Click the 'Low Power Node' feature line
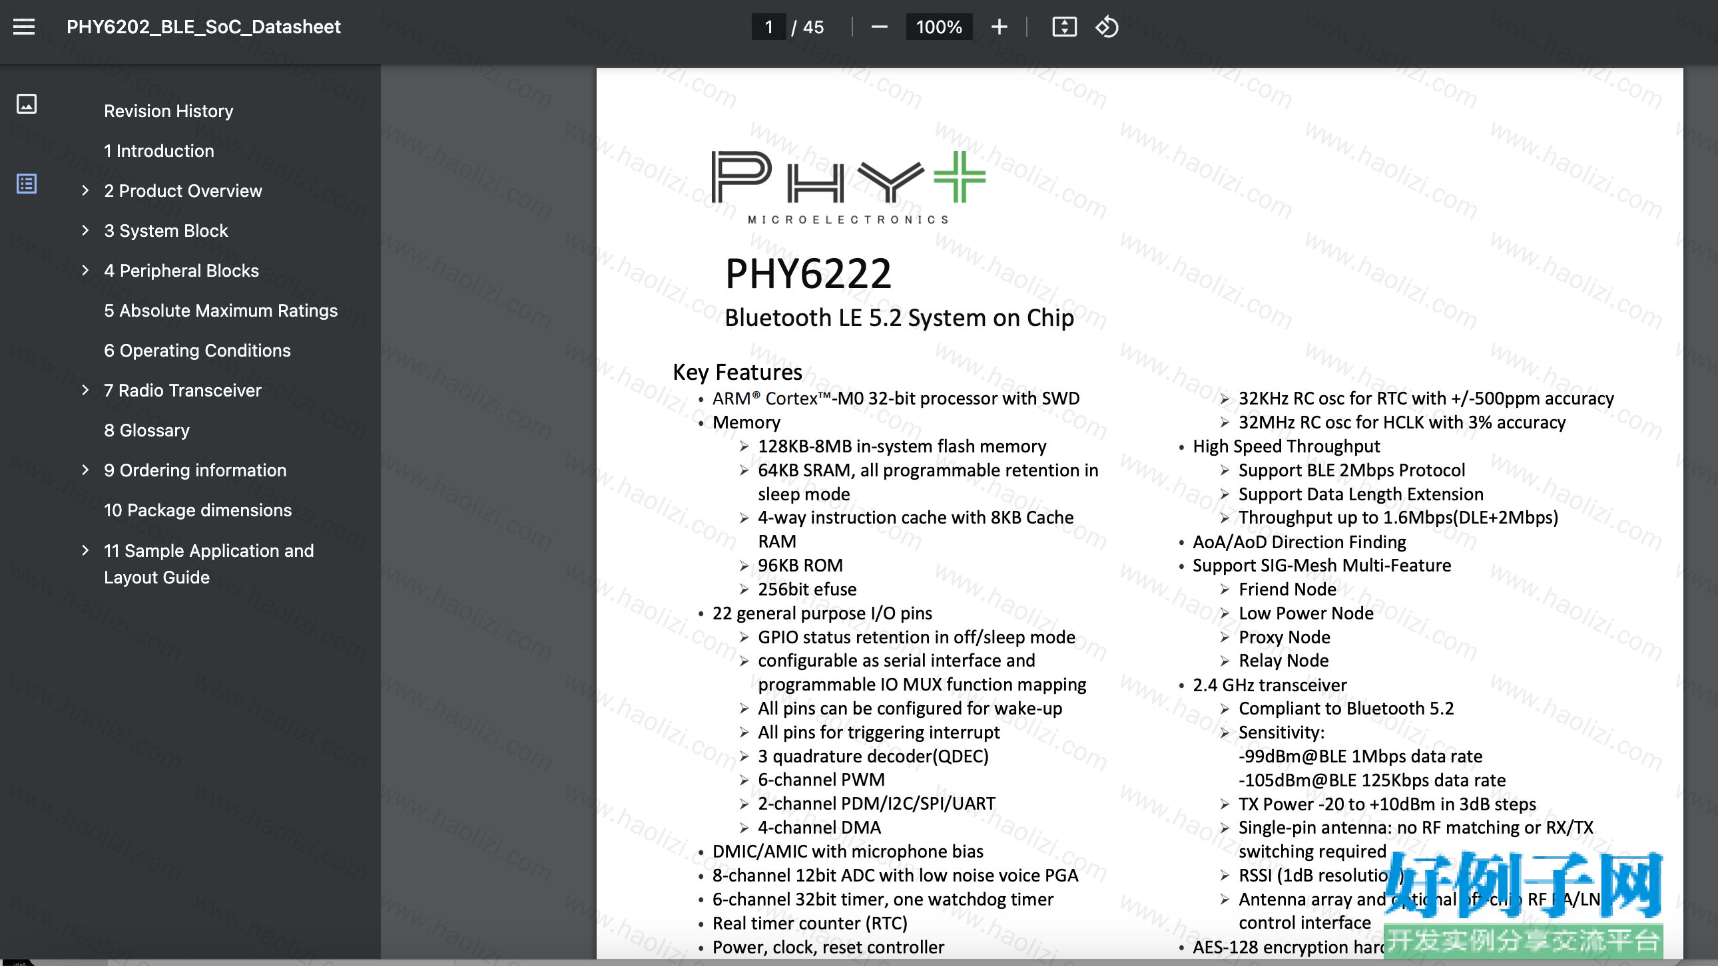 1306,613
